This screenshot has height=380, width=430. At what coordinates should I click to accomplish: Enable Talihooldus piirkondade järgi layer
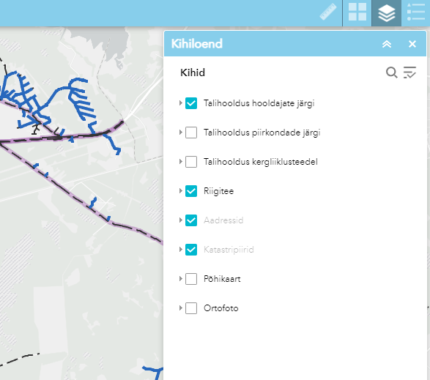tap(191, 133)
